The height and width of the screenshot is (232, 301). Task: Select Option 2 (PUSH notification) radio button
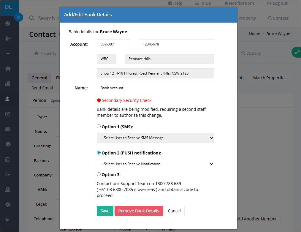pos(99,153)
